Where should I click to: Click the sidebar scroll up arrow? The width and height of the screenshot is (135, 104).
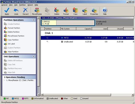coord(38,18)
